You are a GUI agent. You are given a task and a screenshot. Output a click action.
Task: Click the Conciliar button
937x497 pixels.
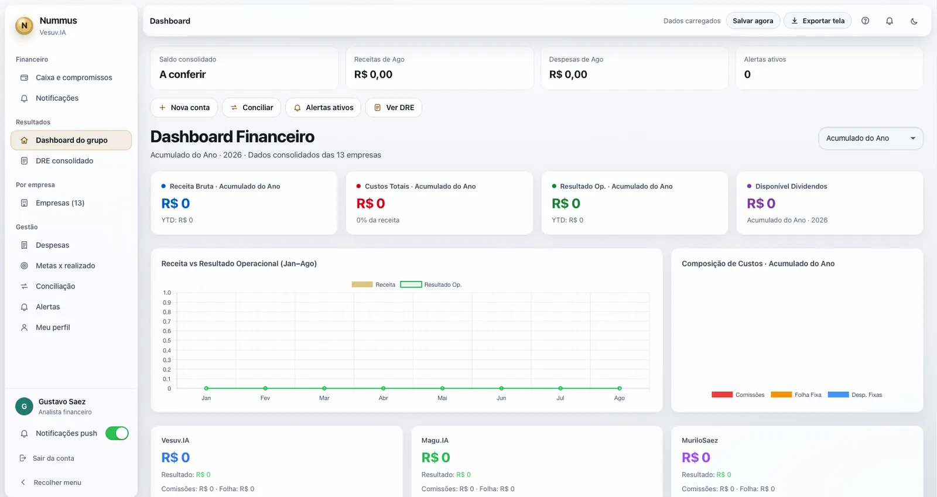[x=251, y=108]
